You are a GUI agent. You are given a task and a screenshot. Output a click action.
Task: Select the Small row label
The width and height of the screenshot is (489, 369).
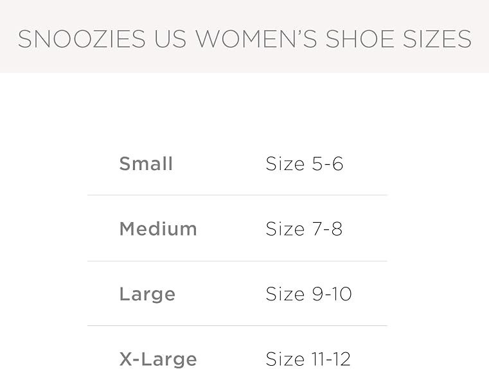(x=146, y=164)
